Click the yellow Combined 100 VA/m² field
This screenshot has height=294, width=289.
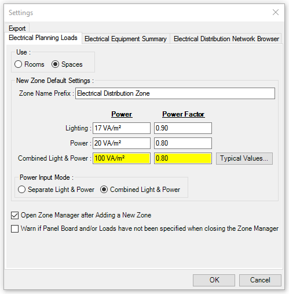point(122,158)
